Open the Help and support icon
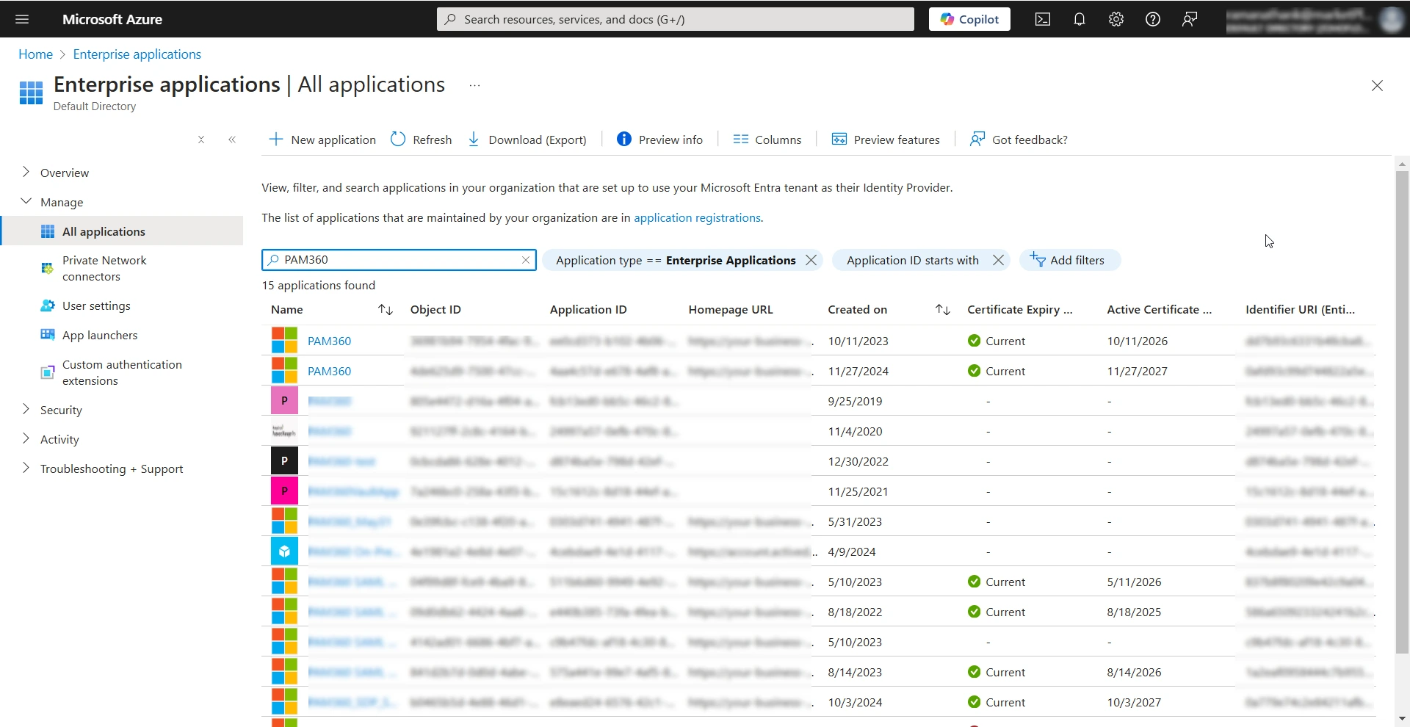The height and width of the screenshot is (727, 1410). click(x=1153, y=19)
